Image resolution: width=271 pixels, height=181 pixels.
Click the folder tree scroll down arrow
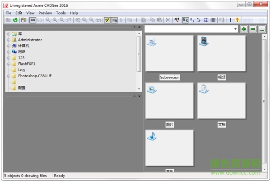pyautogui.click(x=139, y=89)
